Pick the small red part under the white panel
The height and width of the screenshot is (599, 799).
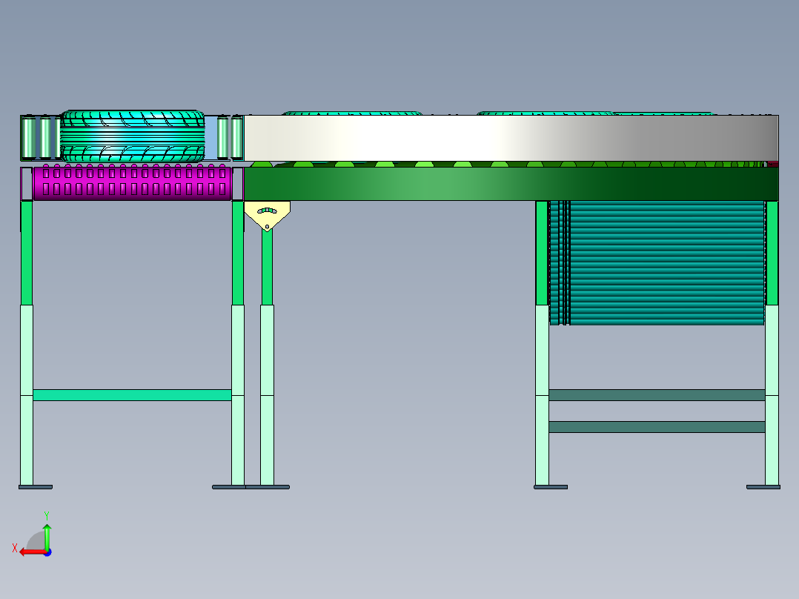click(773, 164)
